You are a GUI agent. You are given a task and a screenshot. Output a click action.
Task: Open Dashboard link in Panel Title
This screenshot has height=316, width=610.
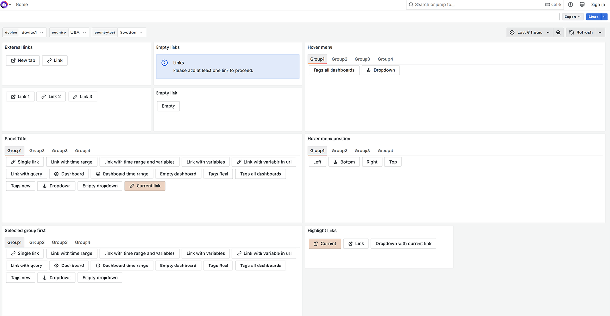click(x=69, y=174)
